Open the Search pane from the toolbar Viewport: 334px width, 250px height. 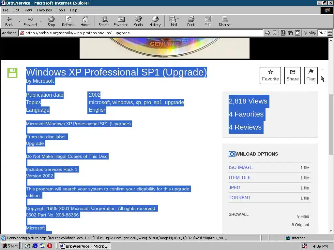104,21
